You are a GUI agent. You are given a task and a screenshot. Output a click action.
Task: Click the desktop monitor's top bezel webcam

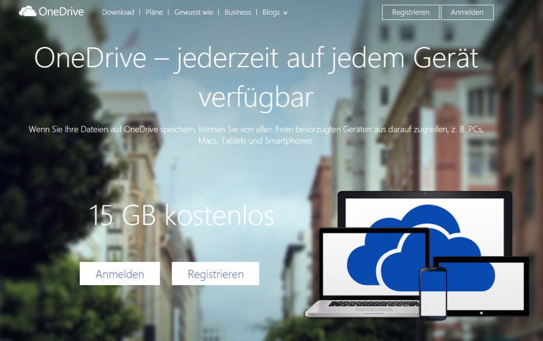pyautogui.click(x=424, y=194)
